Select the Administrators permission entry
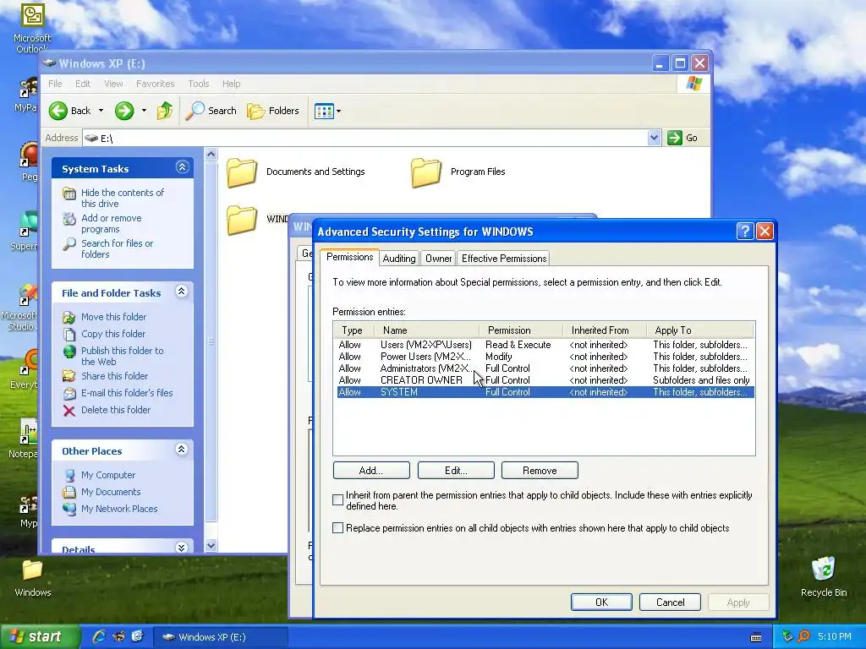The height and width of the screenshot is (649, 866). (x=545, y=368)
